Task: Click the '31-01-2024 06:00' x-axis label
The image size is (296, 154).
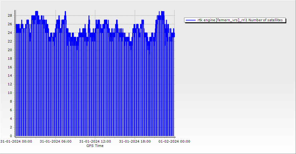Action: (55, 142)
